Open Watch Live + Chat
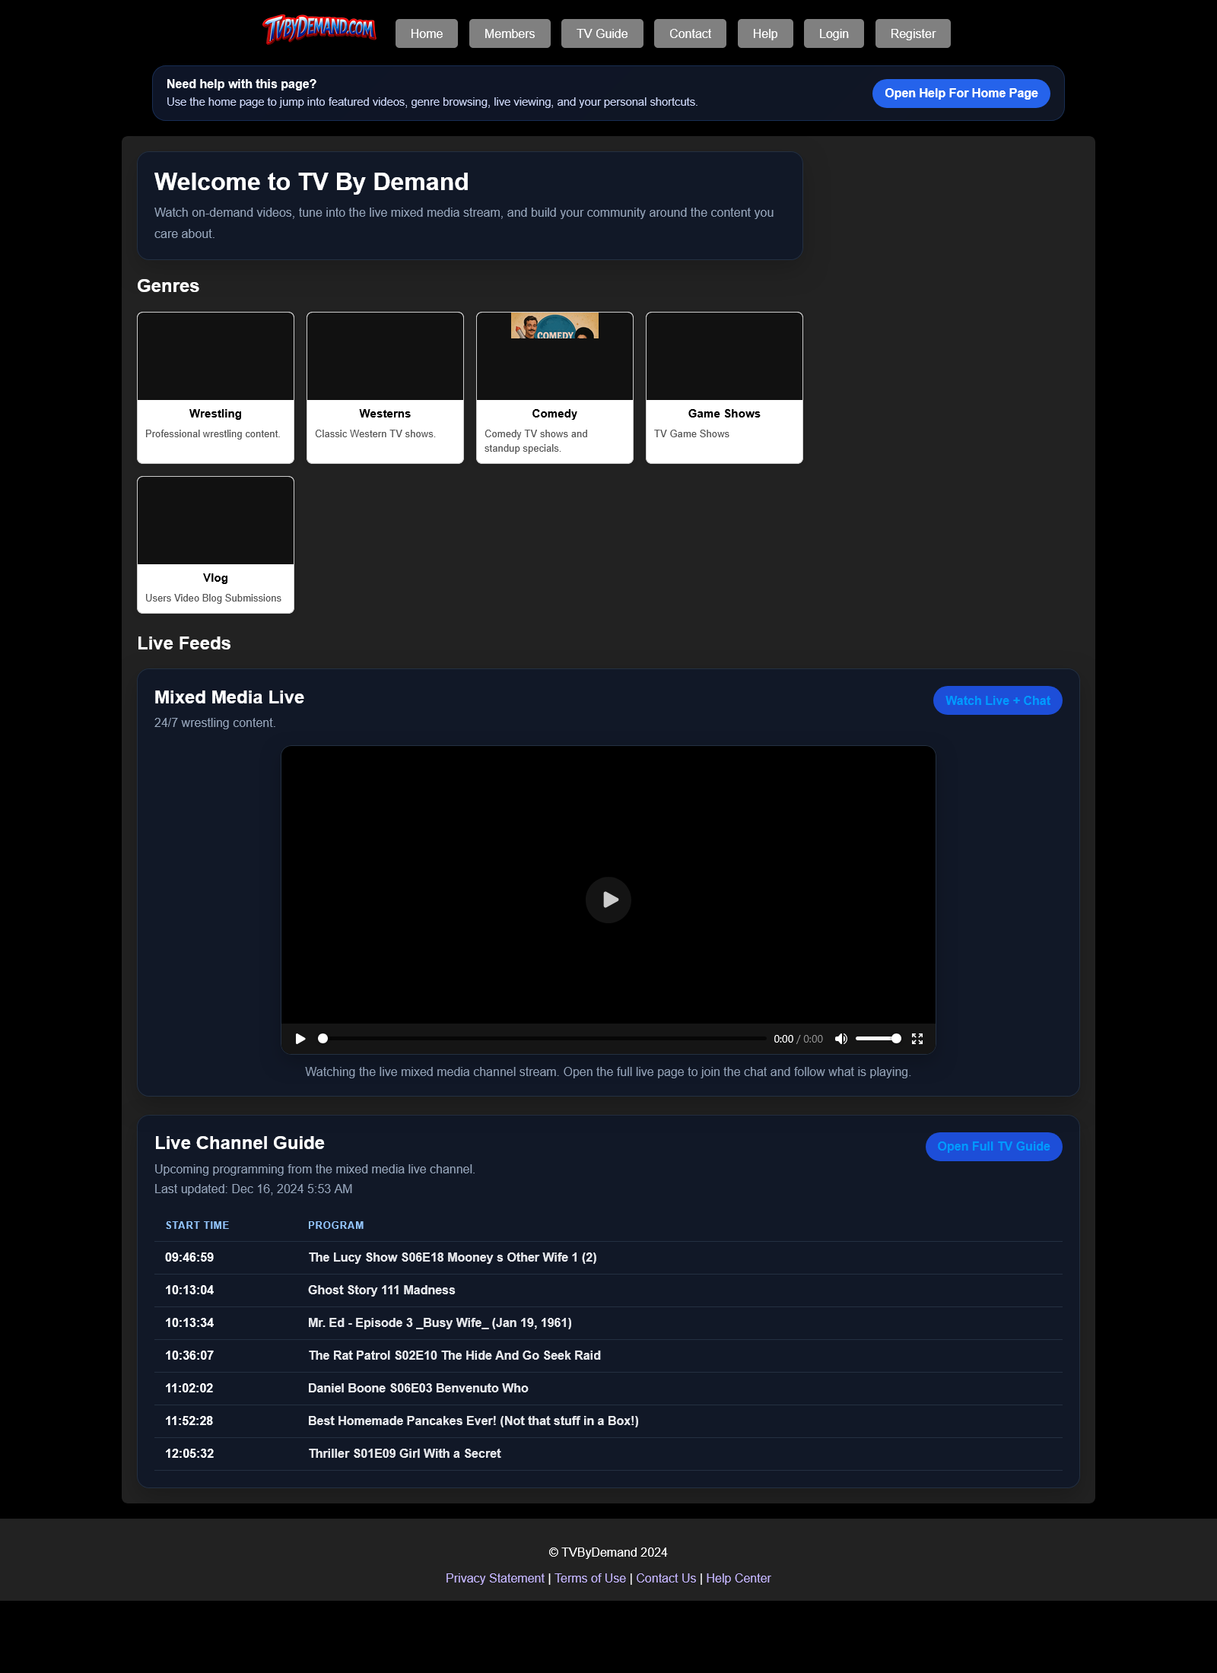 997,700
